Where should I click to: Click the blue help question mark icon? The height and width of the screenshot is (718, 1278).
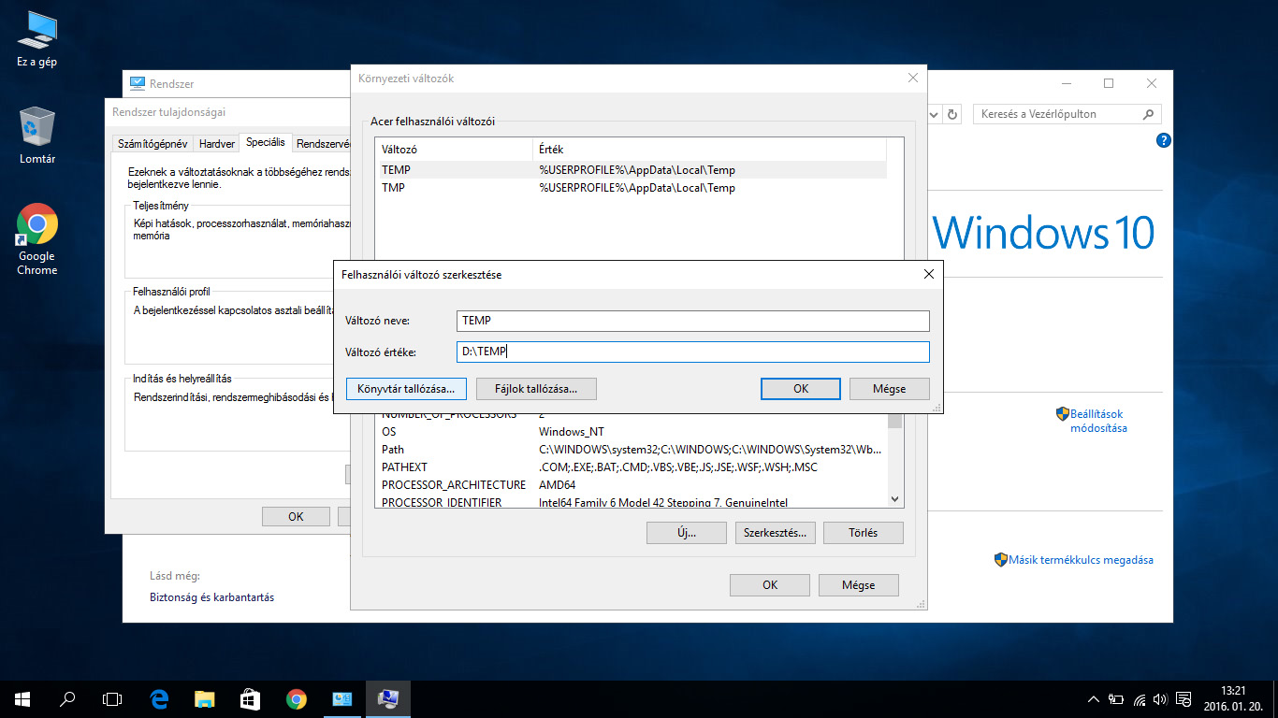tap(1163, 141)
